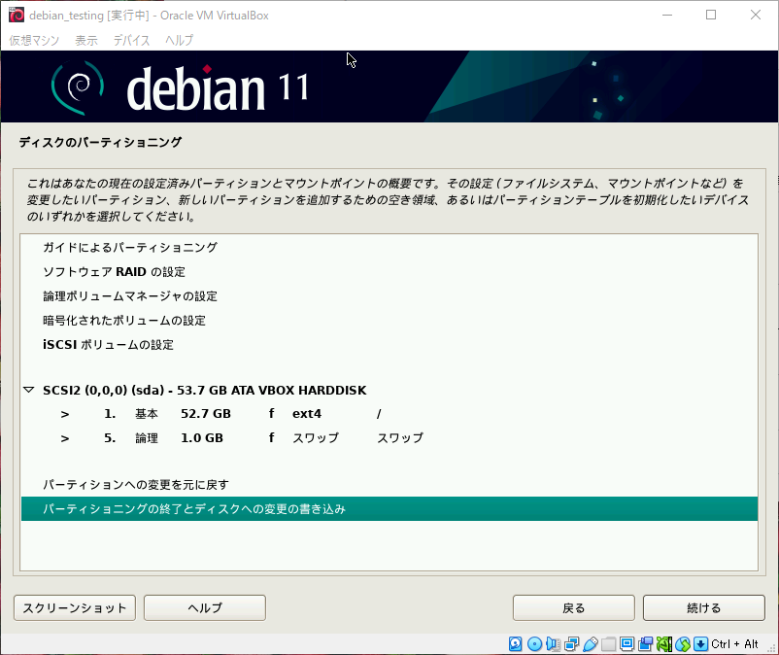Open the デバイス menu
Viewport: 779px width, 655px height.
point(132,40)
